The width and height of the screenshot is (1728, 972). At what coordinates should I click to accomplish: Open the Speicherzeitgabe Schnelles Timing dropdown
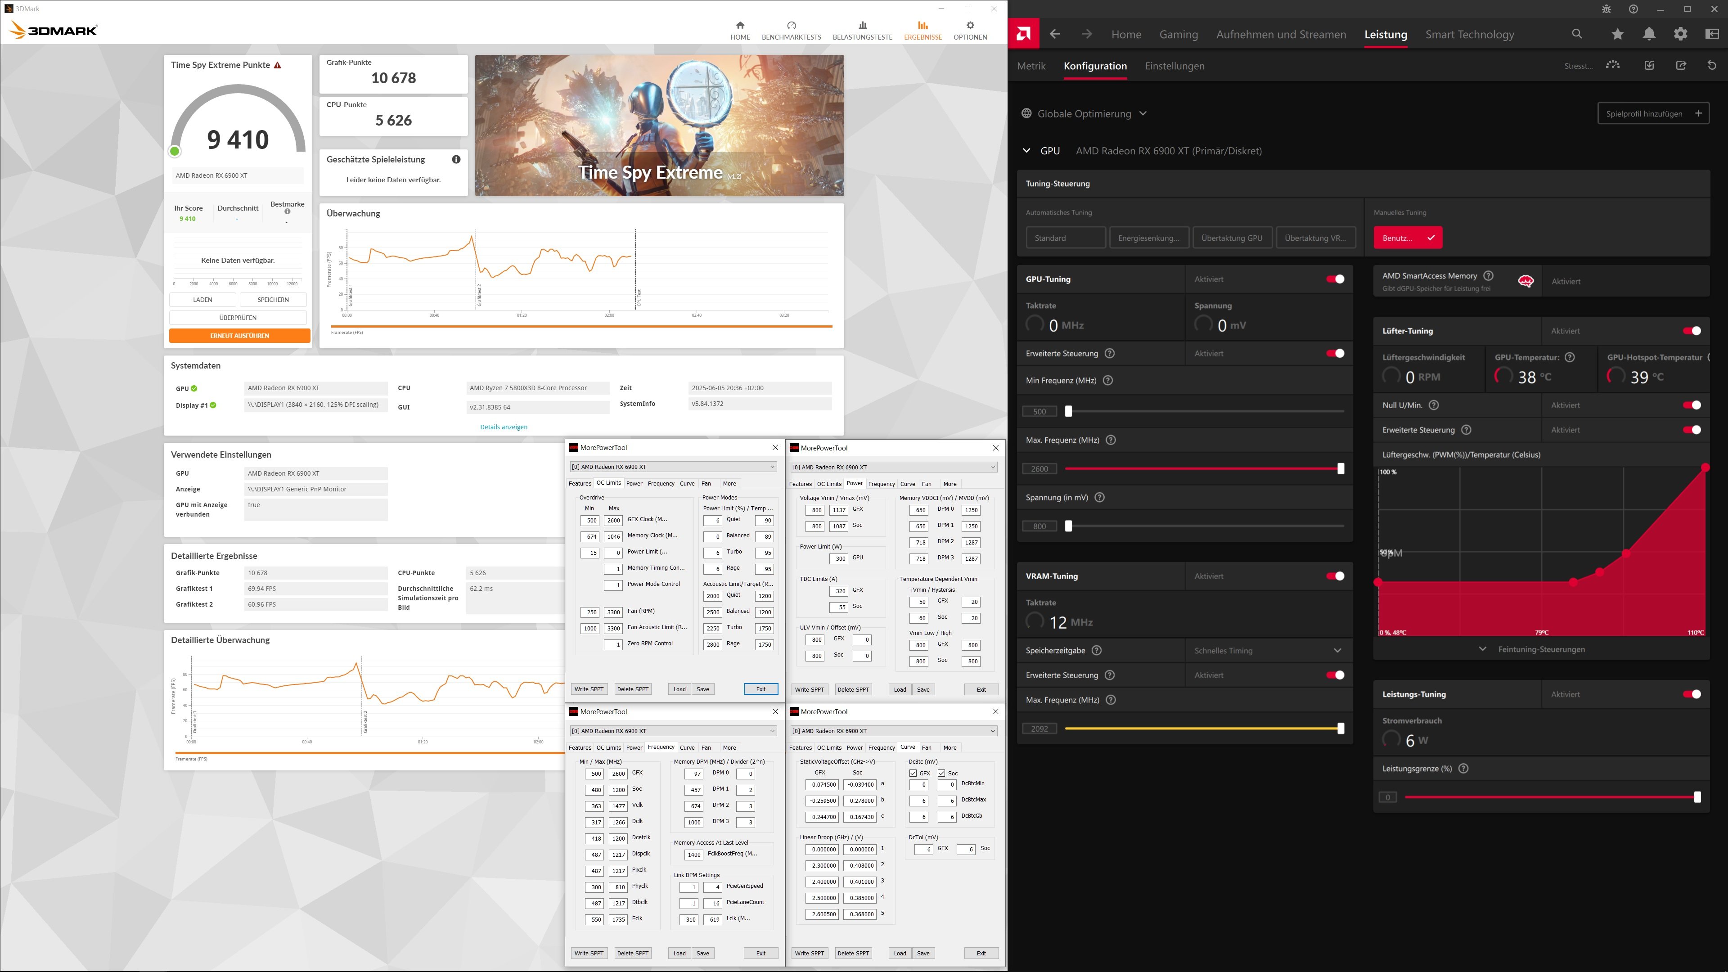point(1267,651)
